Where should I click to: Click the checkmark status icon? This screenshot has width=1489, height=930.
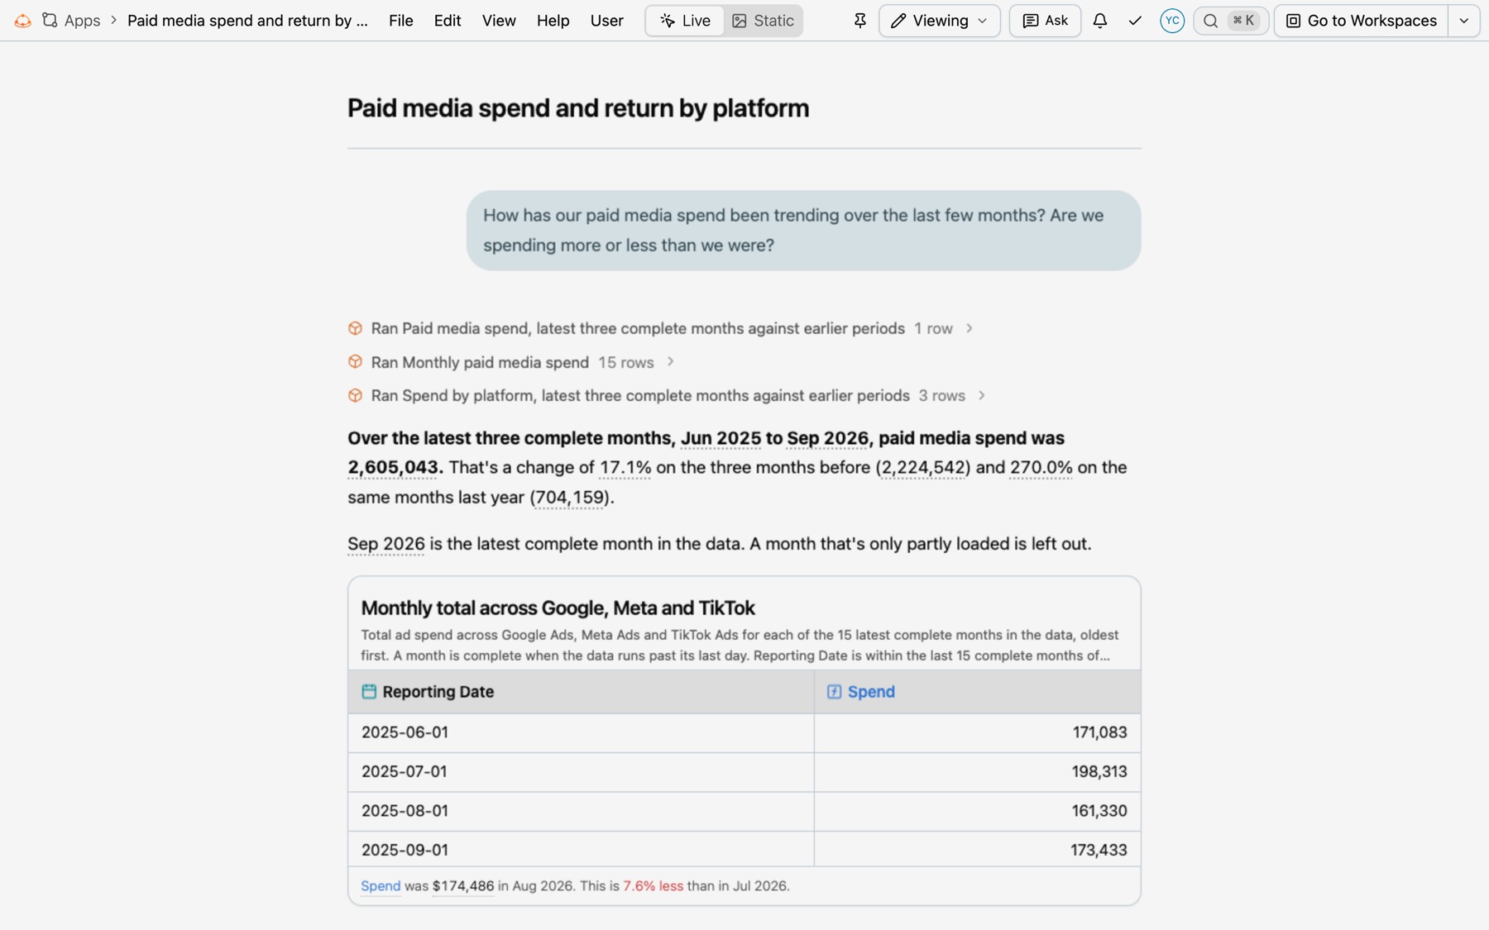tap(1135, 21)
